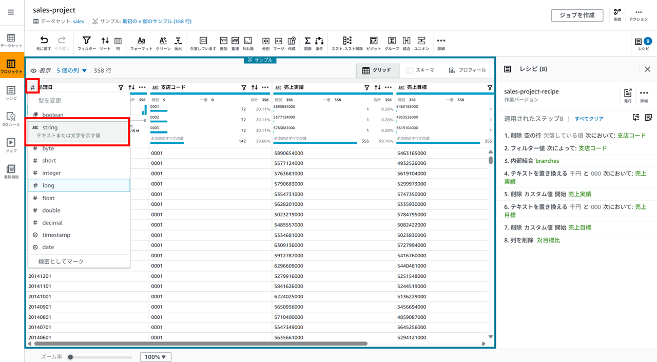Image resolution: width=657 pixels, height=362 pixels.
Task: Open Jobs in left sidebar
Action: (x=11, y=145)
